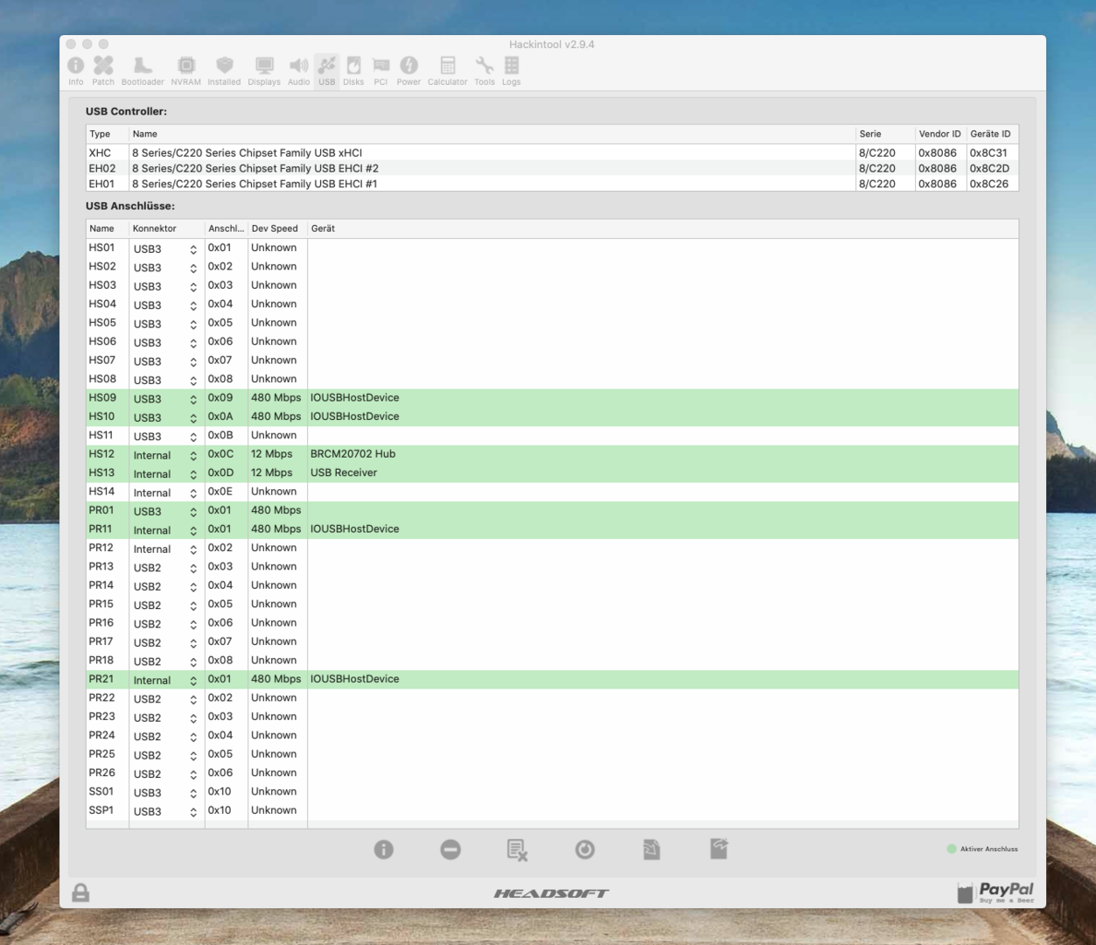Select the BRCM20702 Hub device entry
The height and width of the screenshot is (945, 1096).
353,454
